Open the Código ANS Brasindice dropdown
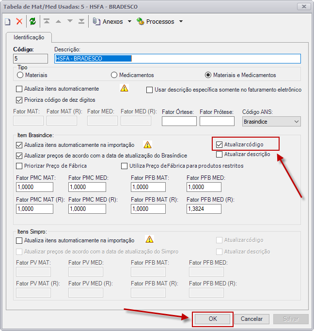314x331 pixels. 271,122
